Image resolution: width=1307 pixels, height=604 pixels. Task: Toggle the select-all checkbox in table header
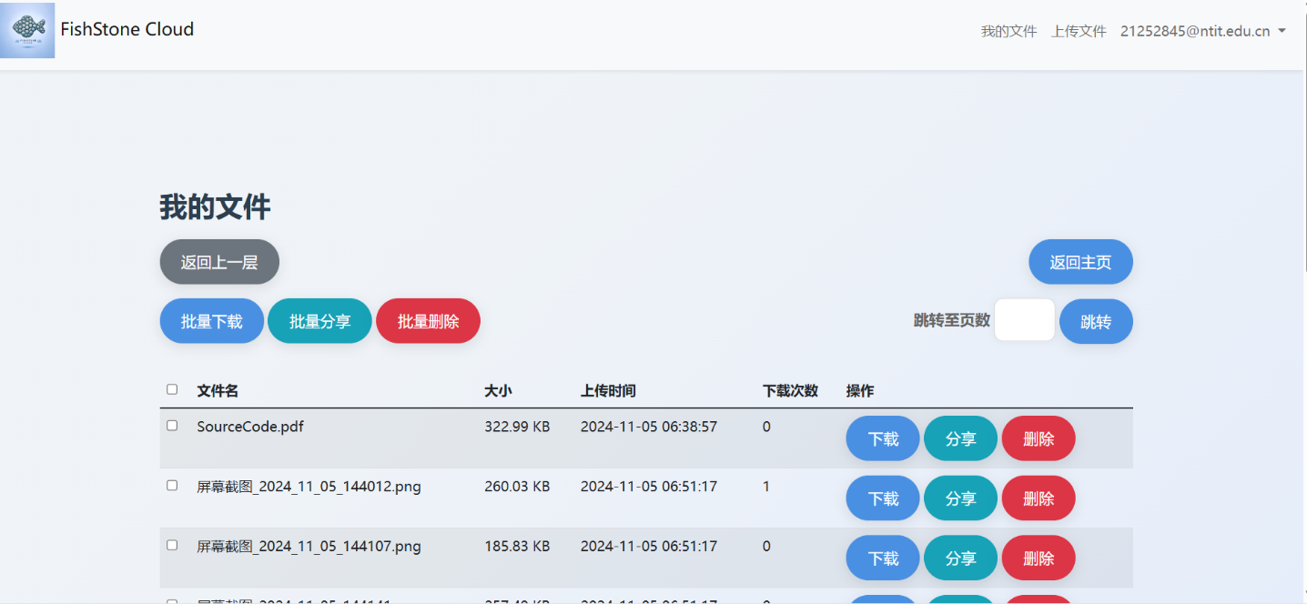click(x=172, y=389)
